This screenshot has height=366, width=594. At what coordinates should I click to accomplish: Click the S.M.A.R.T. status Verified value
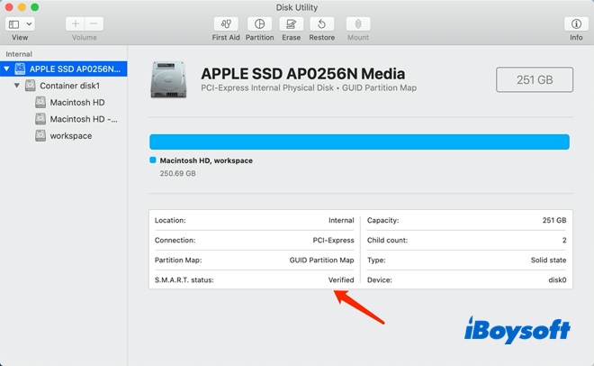point(340,280)
